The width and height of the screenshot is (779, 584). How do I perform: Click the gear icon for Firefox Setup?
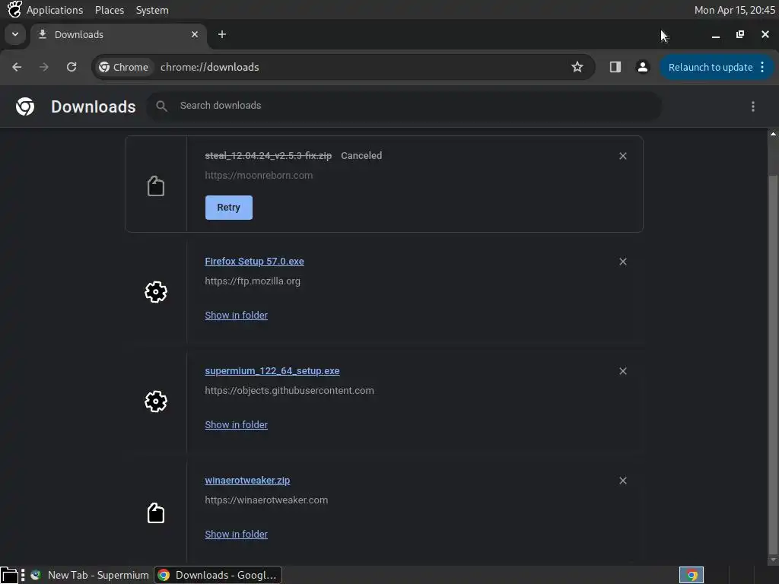(155, 292)
